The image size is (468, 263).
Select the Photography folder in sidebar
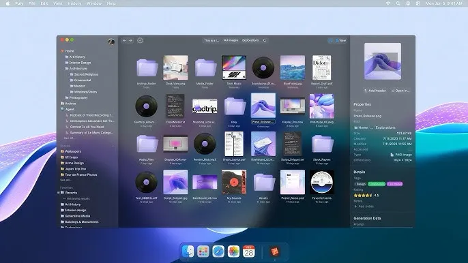pos(76,97)
